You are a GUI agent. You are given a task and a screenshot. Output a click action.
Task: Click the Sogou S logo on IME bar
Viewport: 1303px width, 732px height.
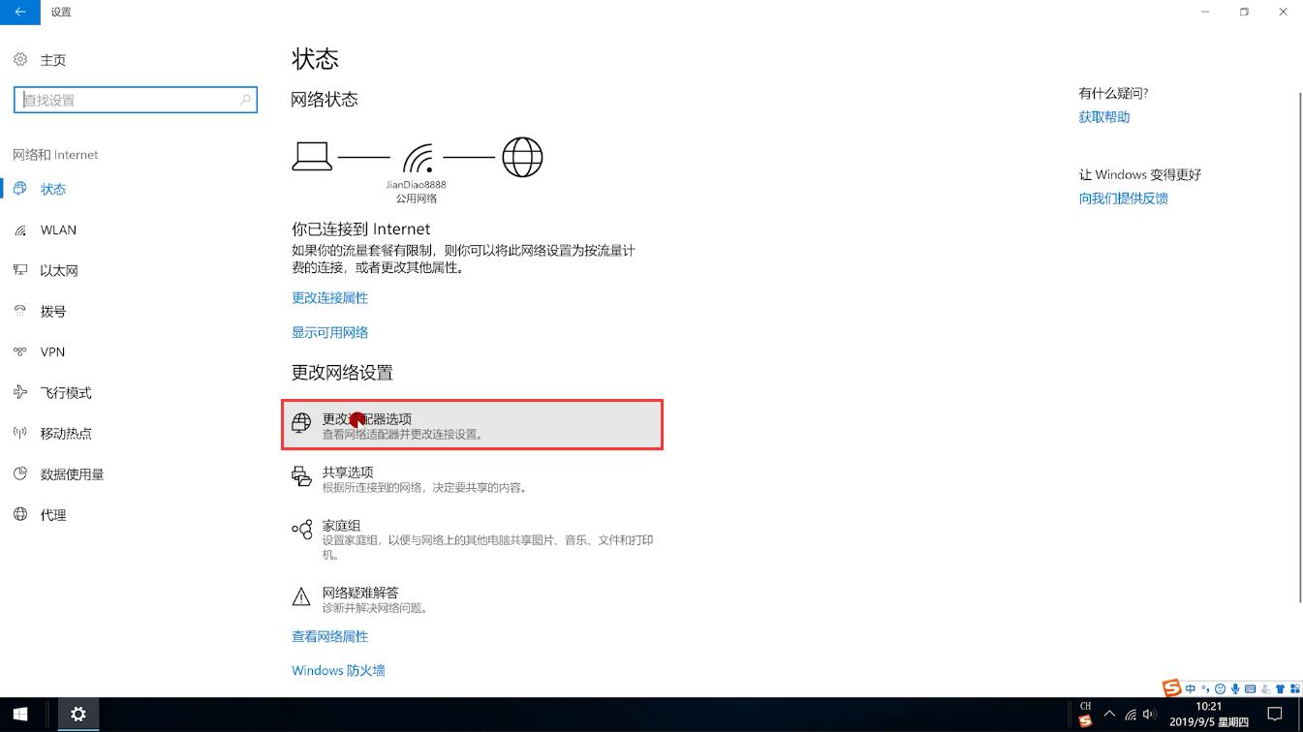point(1172,688)
